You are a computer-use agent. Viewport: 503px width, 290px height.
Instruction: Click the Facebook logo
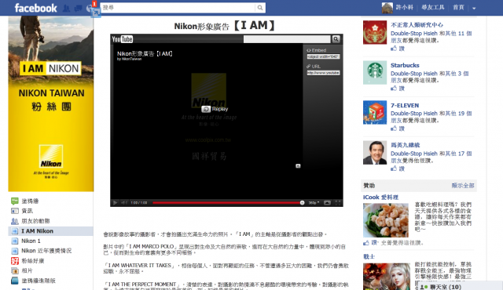pyautogui.click(x=35, y=8)
